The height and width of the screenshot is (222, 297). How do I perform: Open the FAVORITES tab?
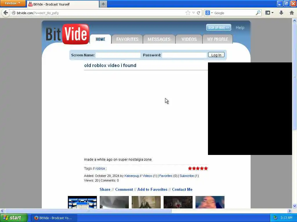coord(127,39)
